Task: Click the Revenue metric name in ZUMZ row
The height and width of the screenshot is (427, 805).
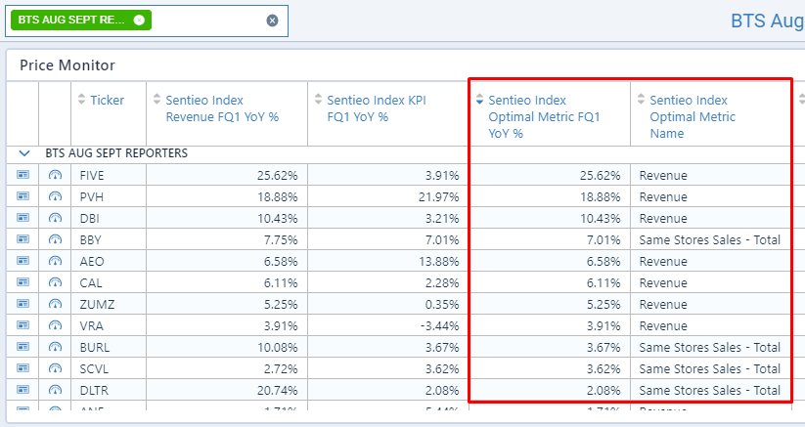Action: [663, 305]
